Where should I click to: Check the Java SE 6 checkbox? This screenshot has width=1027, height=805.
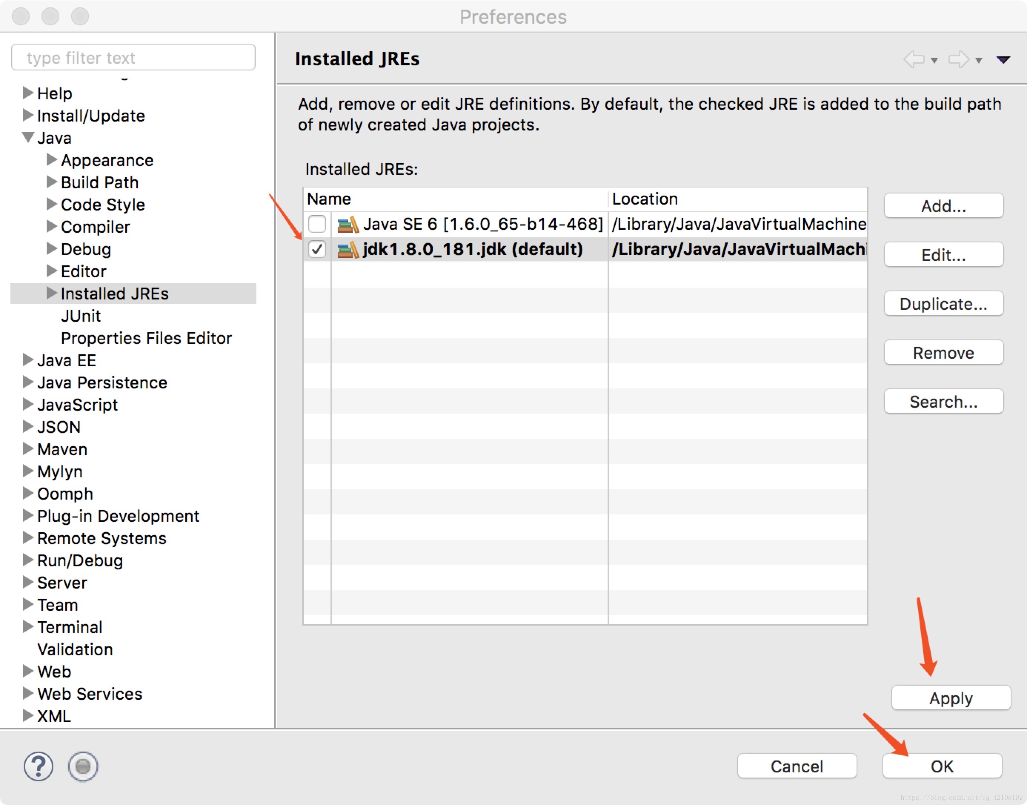[x=317, y=224]
